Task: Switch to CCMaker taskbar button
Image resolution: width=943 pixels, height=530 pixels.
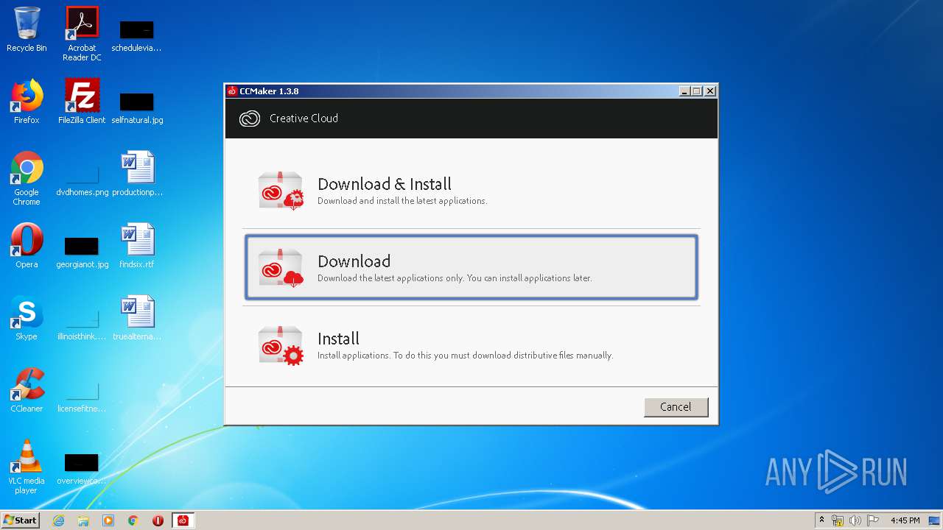Action: (x=183, y=520)
